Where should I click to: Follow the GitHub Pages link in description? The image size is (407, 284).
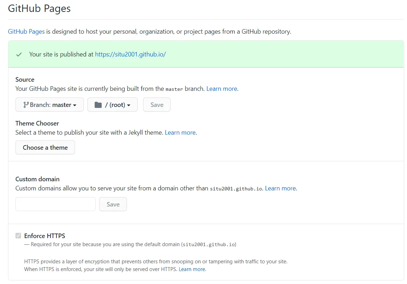[26, 32]
